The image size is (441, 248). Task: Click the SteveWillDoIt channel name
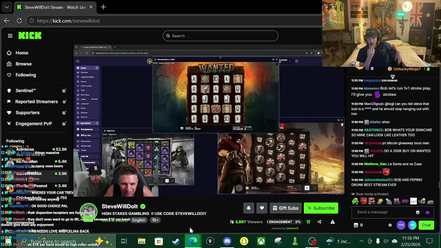[120, 206]
